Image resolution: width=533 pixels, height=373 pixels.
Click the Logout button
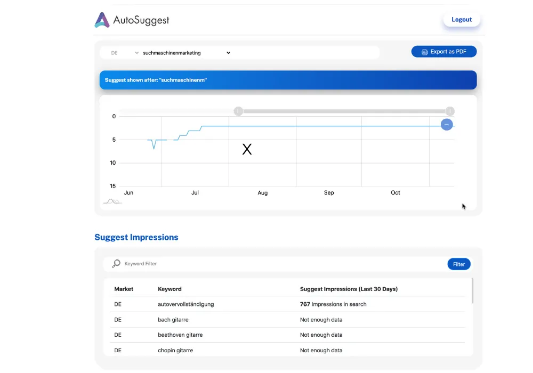461,20
